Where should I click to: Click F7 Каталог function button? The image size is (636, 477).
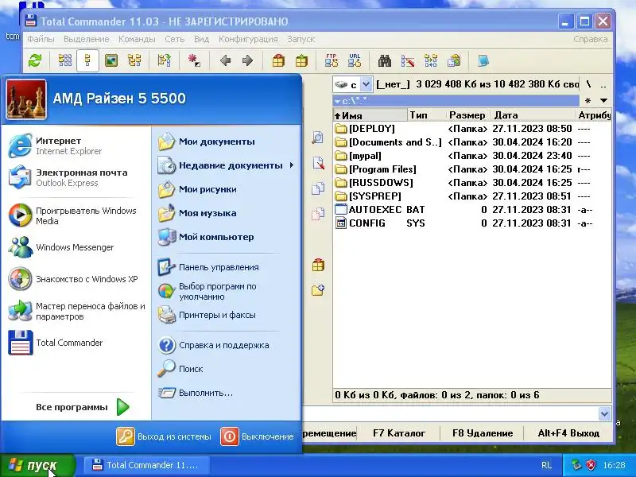399,433
